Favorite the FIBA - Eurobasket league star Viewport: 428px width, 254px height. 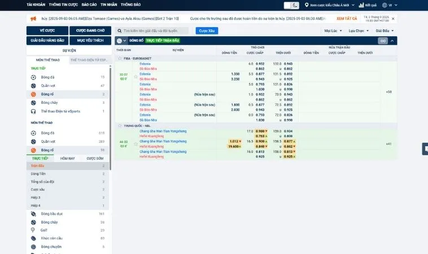(x=120, y=58)
